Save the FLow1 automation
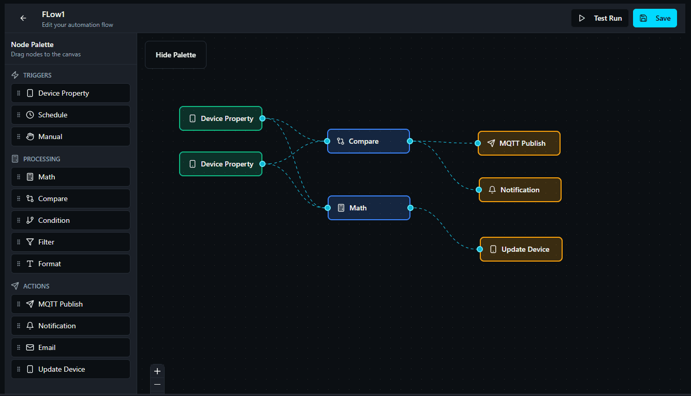The image size is (691, 396). pyautogui.click(x=655, y=18)
